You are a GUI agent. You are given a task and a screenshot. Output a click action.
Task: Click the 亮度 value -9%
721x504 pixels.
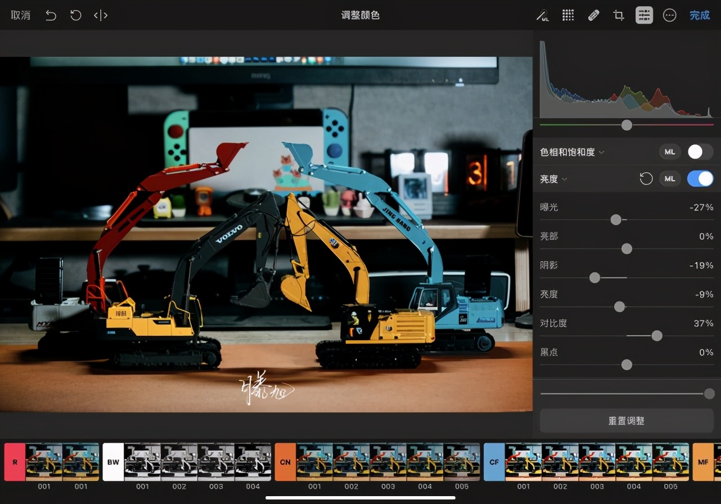pyautogui.click(x=704, y=294)
